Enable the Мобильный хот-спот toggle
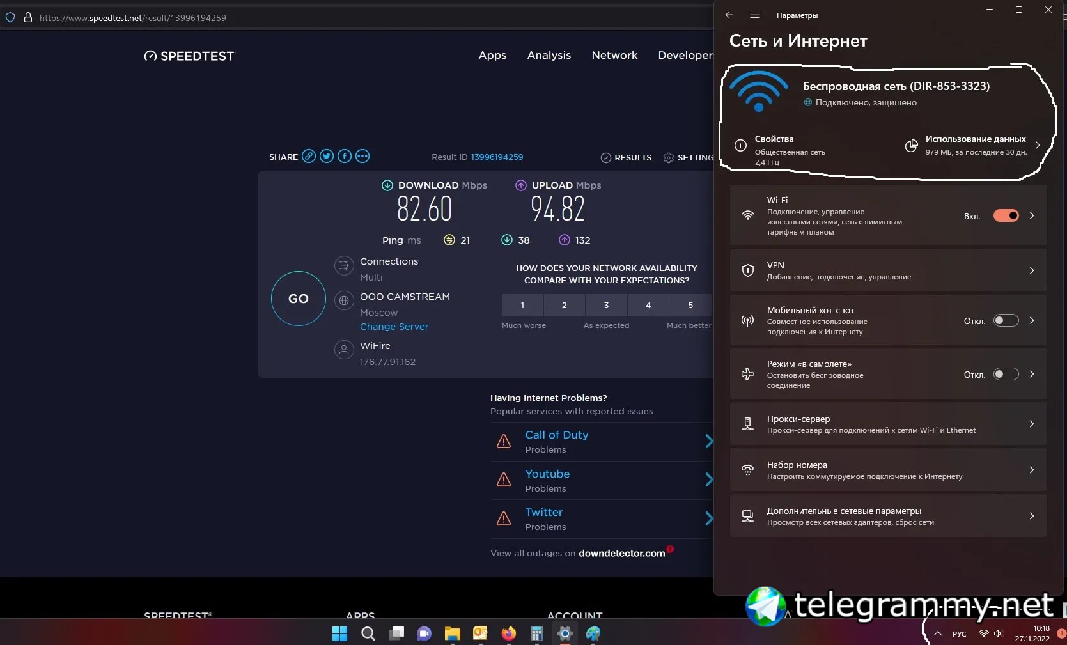Image resolution: width=1067 pixels, height=645 pixels. click(1006, 320)
